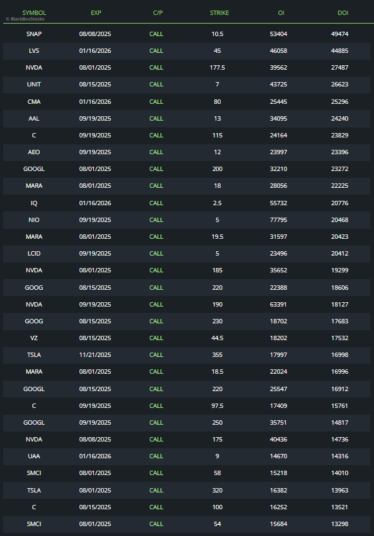The height and width of the screenshot is (536, 374).
Task: Click MARA in the 19.5 strike row
Action: (x=34, y=236)
